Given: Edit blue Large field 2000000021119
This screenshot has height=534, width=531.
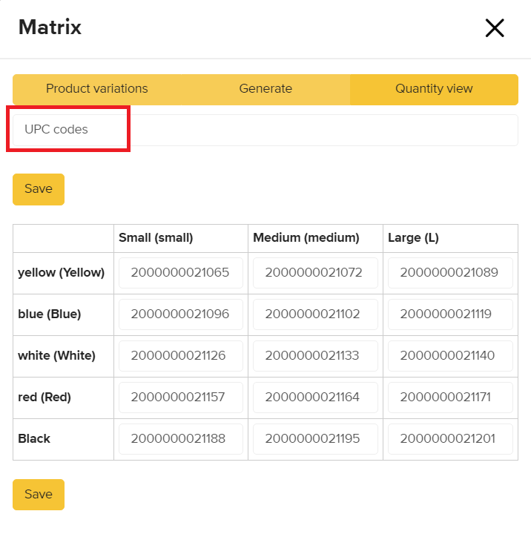Looking at the screenshot, I should point(450,314).
